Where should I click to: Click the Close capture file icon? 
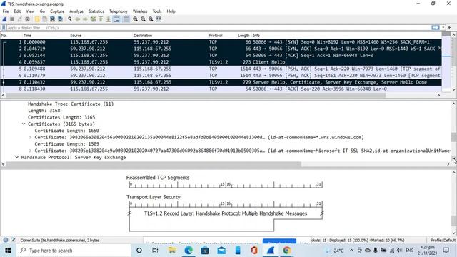click(52, 19)
